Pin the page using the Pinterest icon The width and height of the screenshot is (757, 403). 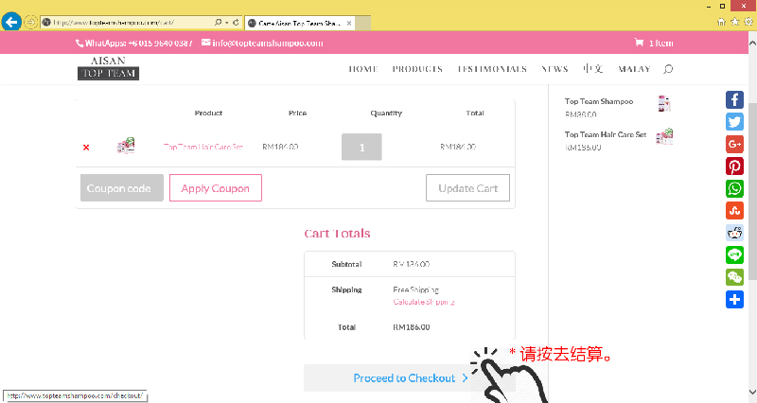[x=735, y=166]
